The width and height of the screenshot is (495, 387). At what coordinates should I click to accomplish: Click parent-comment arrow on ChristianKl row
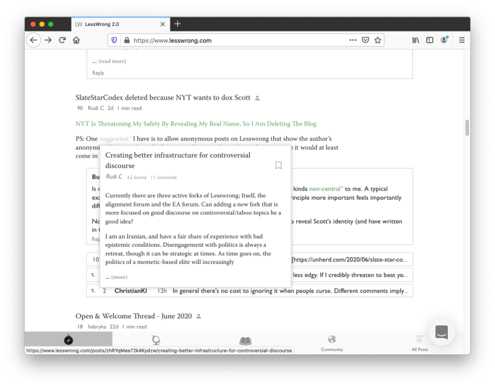click(93, 291)
